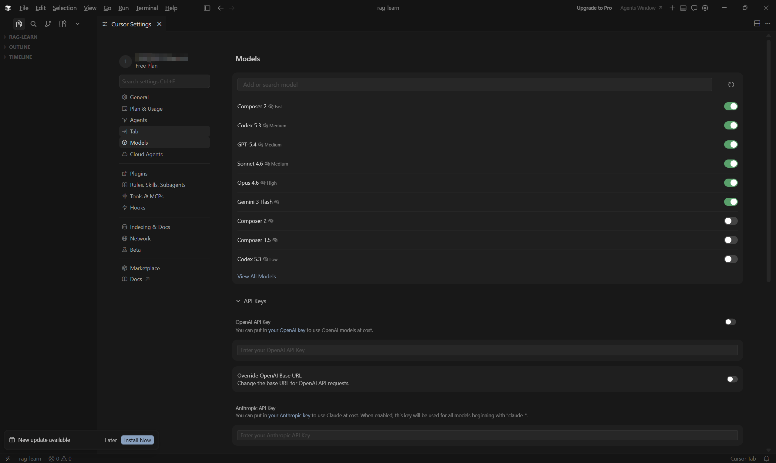This screenshot has width=776, height=463.
Task: Disable the Composer 2 Fast model
Action: [731, 106]
